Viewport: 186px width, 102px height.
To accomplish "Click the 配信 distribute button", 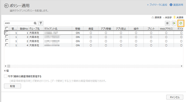I will coord(12,86).
